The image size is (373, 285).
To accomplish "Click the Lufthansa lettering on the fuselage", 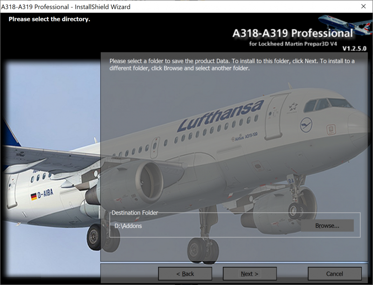I will [x=221, y=116].
